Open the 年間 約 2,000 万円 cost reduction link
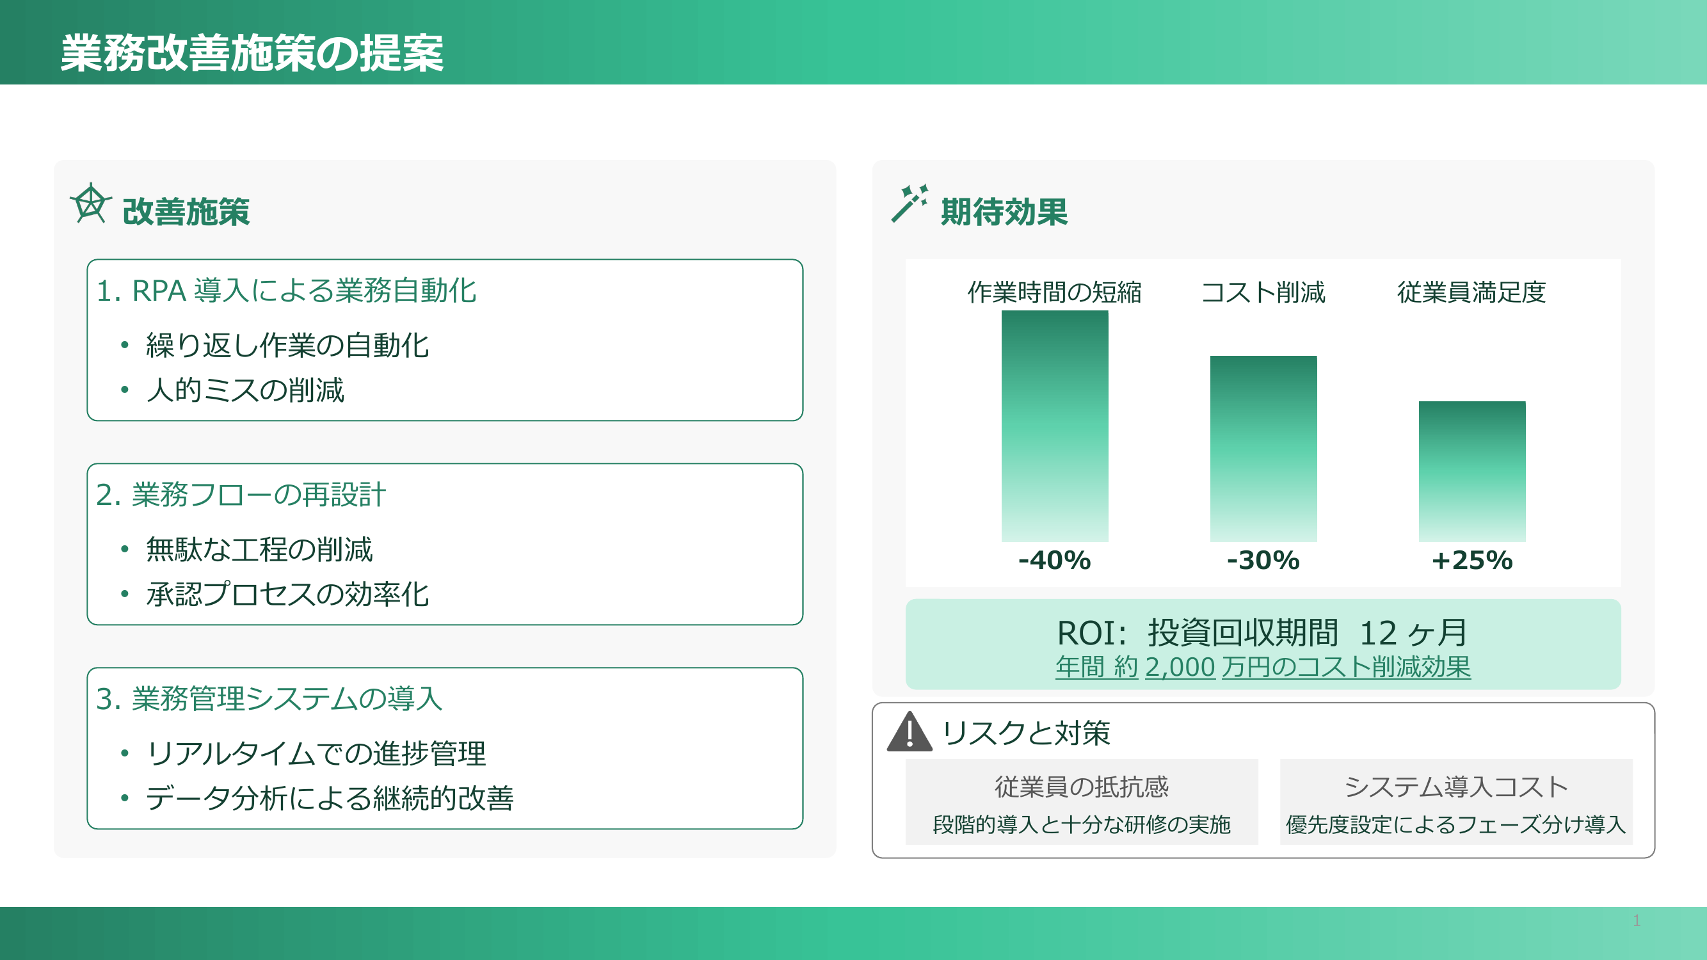Screen dimensions: 1707x960 tap(1262, 667)
